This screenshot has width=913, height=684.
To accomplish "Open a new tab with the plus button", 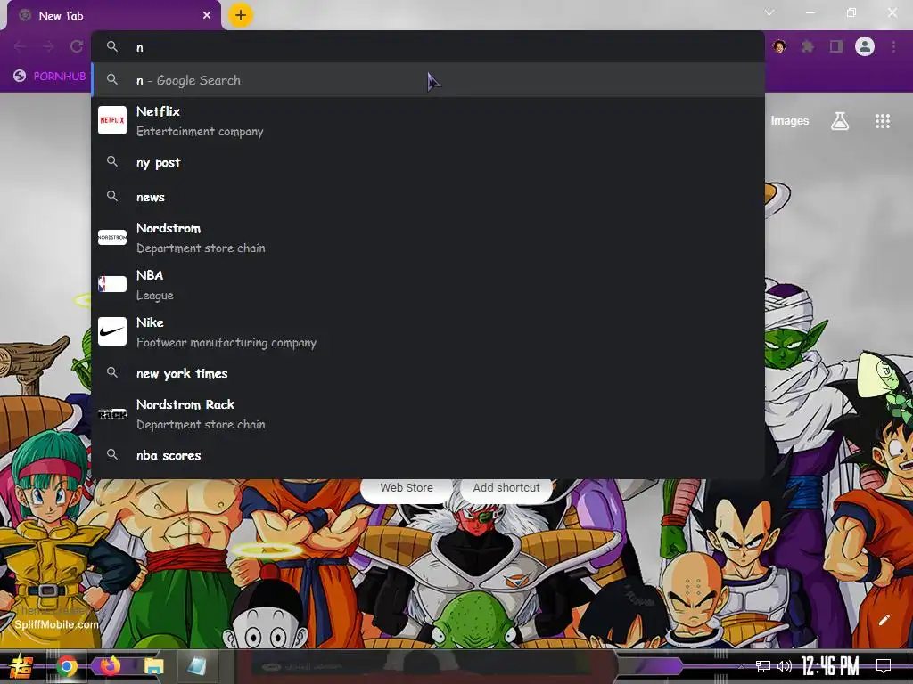I will coord(241,15).
